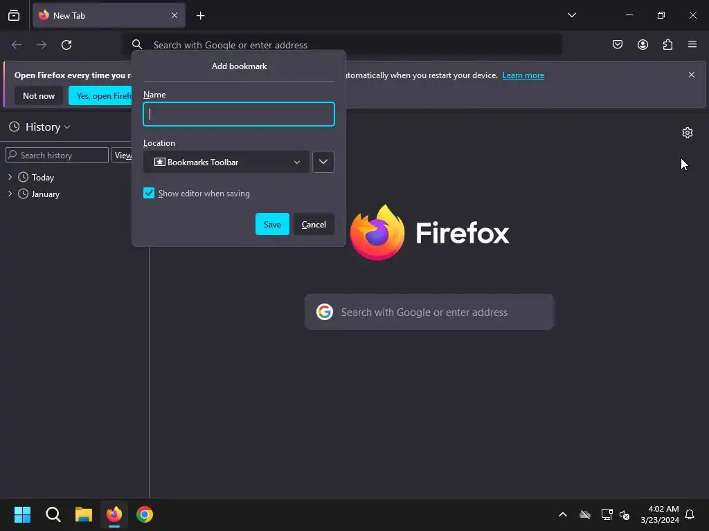This screenshot has height=531, width=709.
Task: Open the application hamburger menu
Action: (692, 44)
